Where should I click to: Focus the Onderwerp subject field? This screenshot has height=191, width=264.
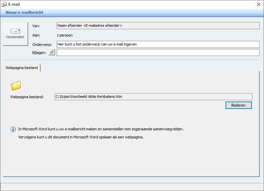click(158, 44)
